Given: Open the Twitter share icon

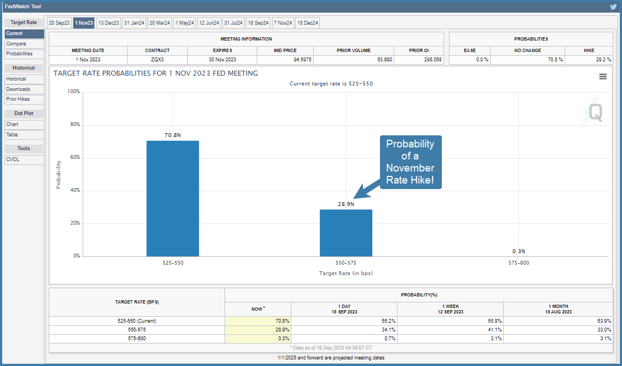Looking at the screenshot, I should tap(613, 7).
